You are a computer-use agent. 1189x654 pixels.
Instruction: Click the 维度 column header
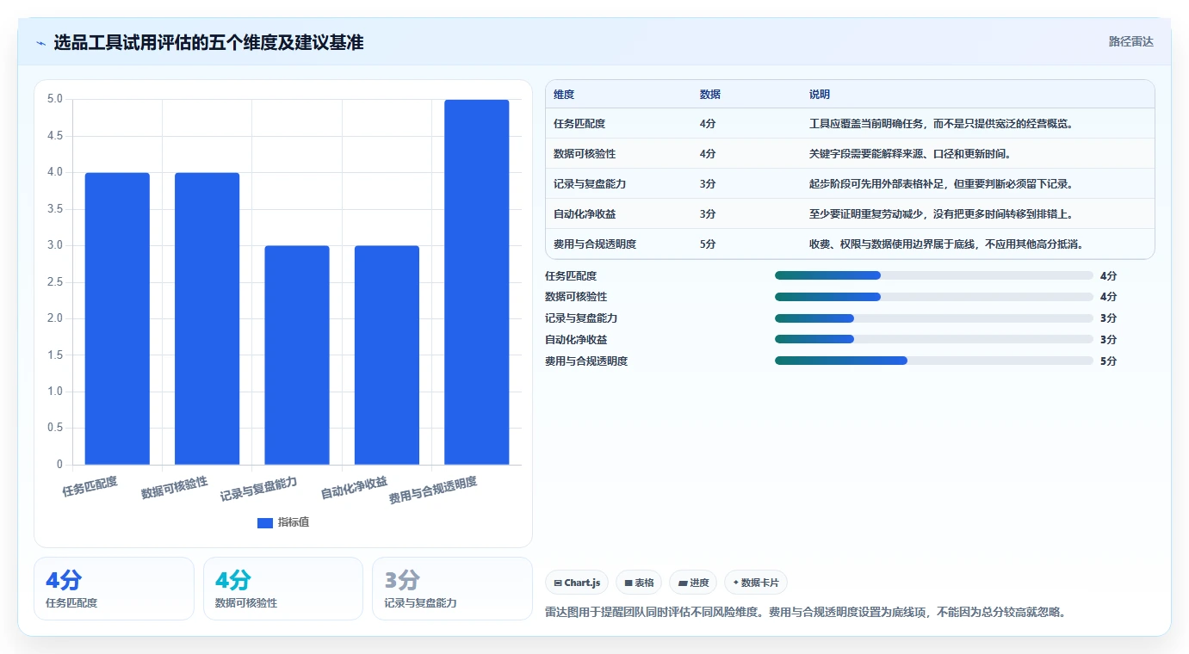tap(564, 95)
